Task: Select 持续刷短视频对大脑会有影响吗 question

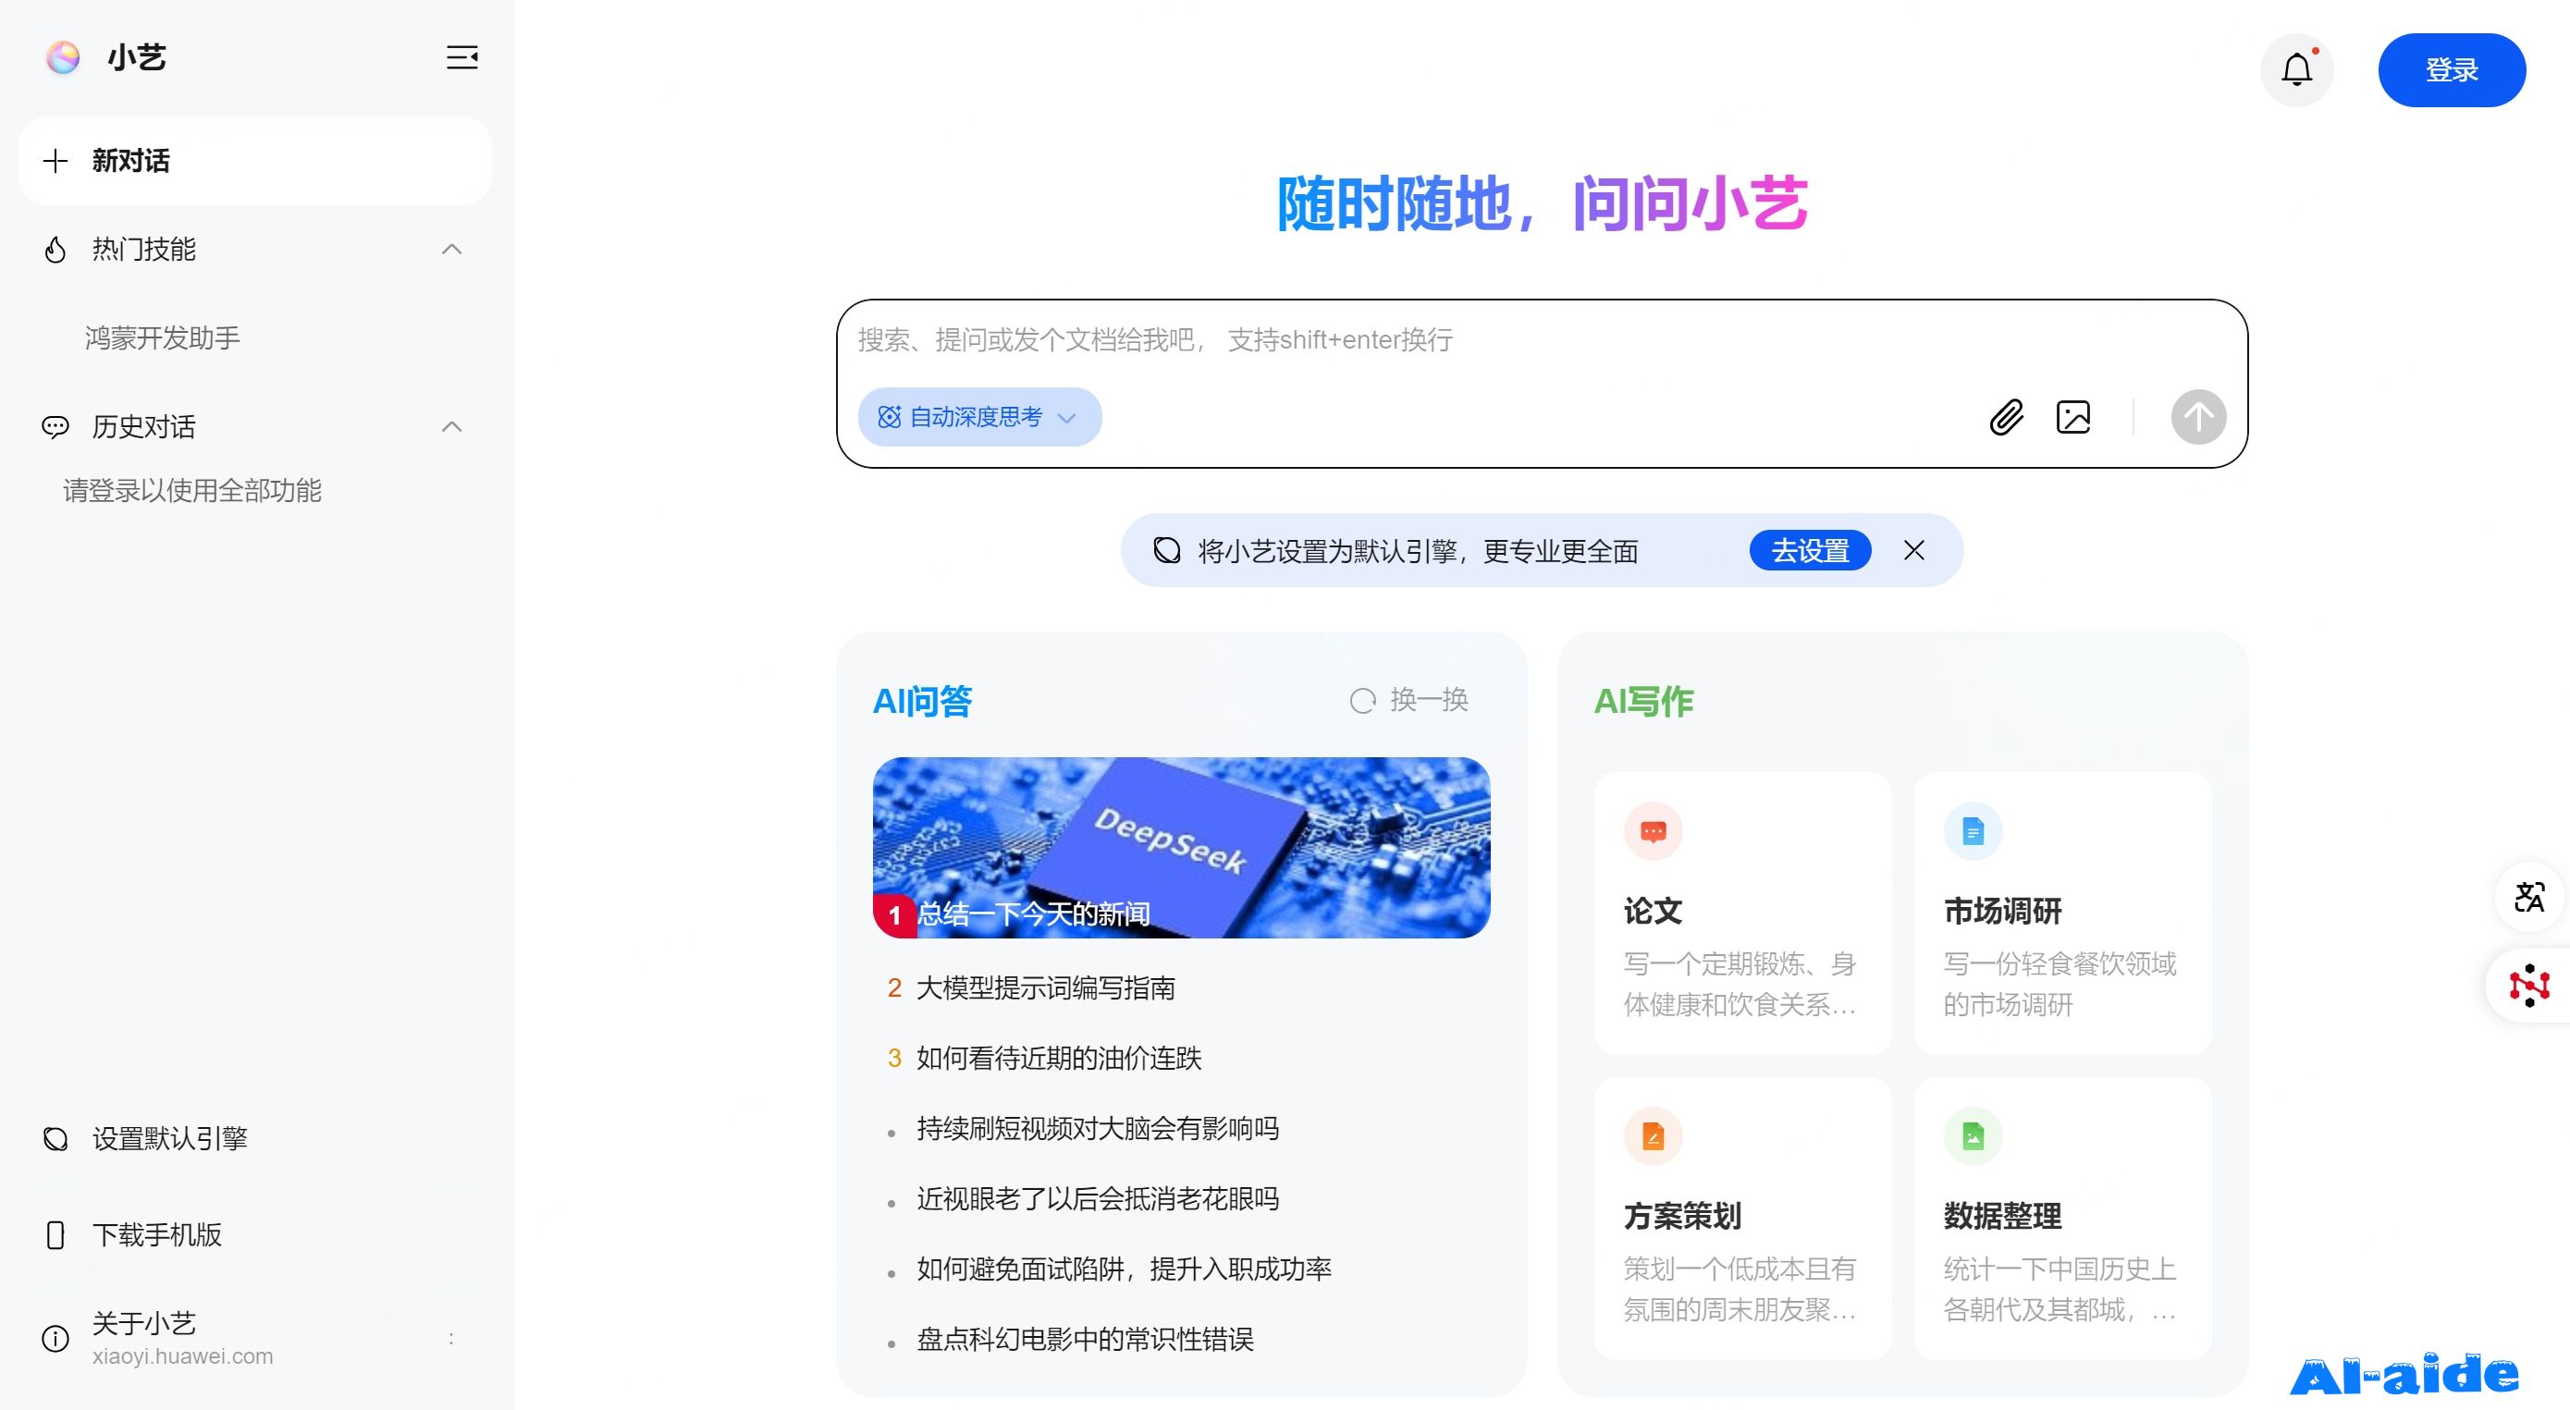Action: coord(1098,1129)
